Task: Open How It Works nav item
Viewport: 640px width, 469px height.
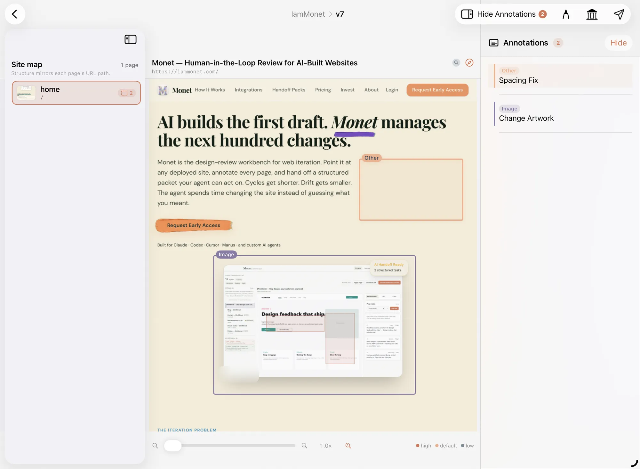Action: tap(210, 90)
